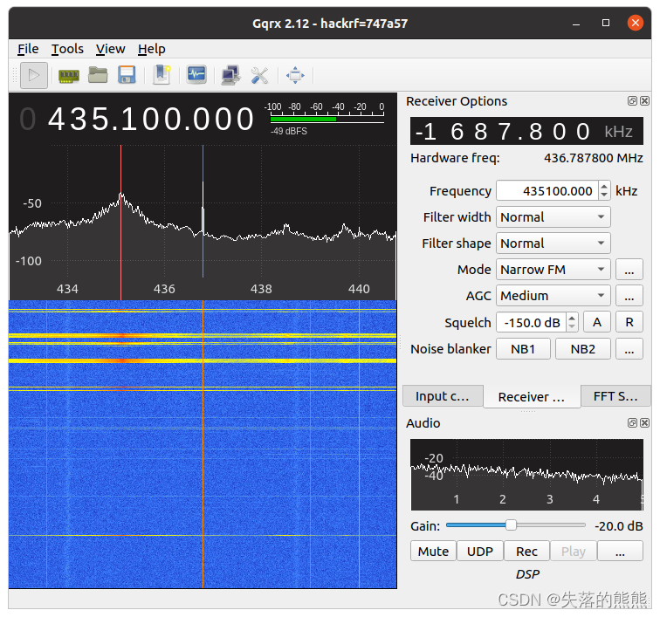Reset squelch with R button
This screenshot has width=660, height=617.
[x=629, y=322]
